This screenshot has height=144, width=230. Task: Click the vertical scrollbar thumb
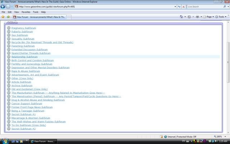[x=228, y=62]
